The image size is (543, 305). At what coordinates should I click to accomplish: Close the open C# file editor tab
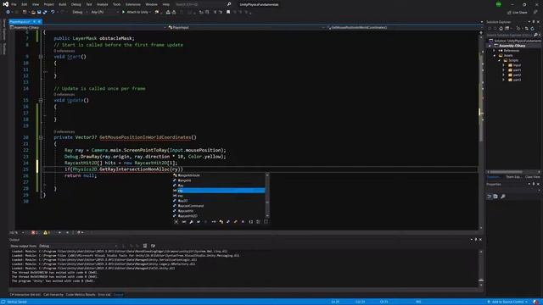click(39, 22)
